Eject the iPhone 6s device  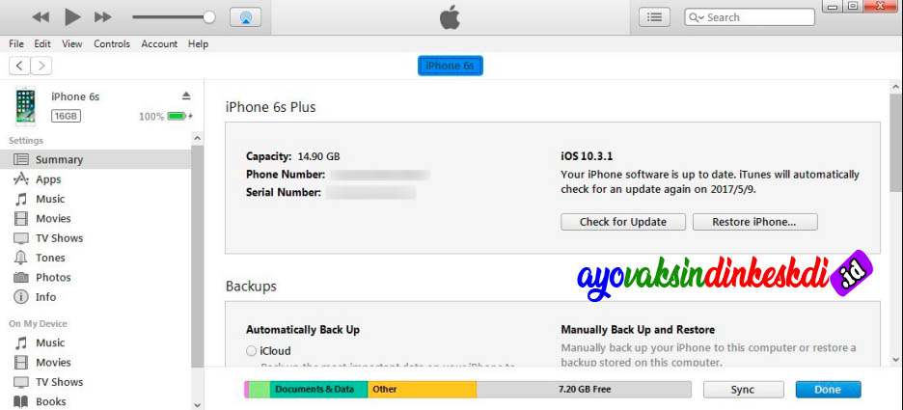(185, 96)
